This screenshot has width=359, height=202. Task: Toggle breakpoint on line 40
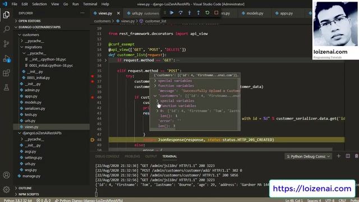[93, 97]
